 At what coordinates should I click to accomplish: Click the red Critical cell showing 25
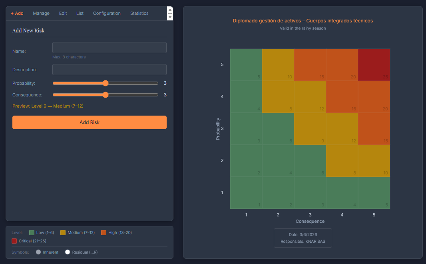[x=374, y=64]
